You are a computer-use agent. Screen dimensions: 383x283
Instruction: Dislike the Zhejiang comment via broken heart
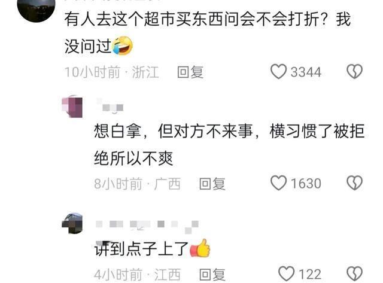355,72
